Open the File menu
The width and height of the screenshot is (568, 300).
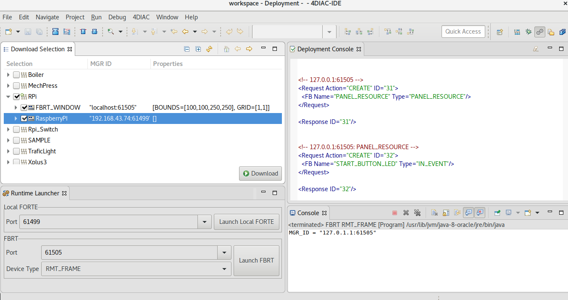pos(7,17)
